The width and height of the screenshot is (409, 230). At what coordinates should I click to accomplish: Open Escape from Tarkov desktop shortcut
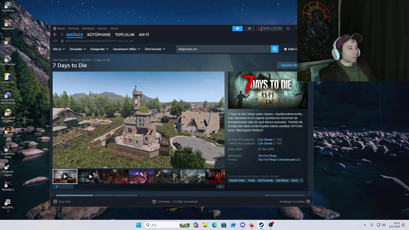point(8,151)
